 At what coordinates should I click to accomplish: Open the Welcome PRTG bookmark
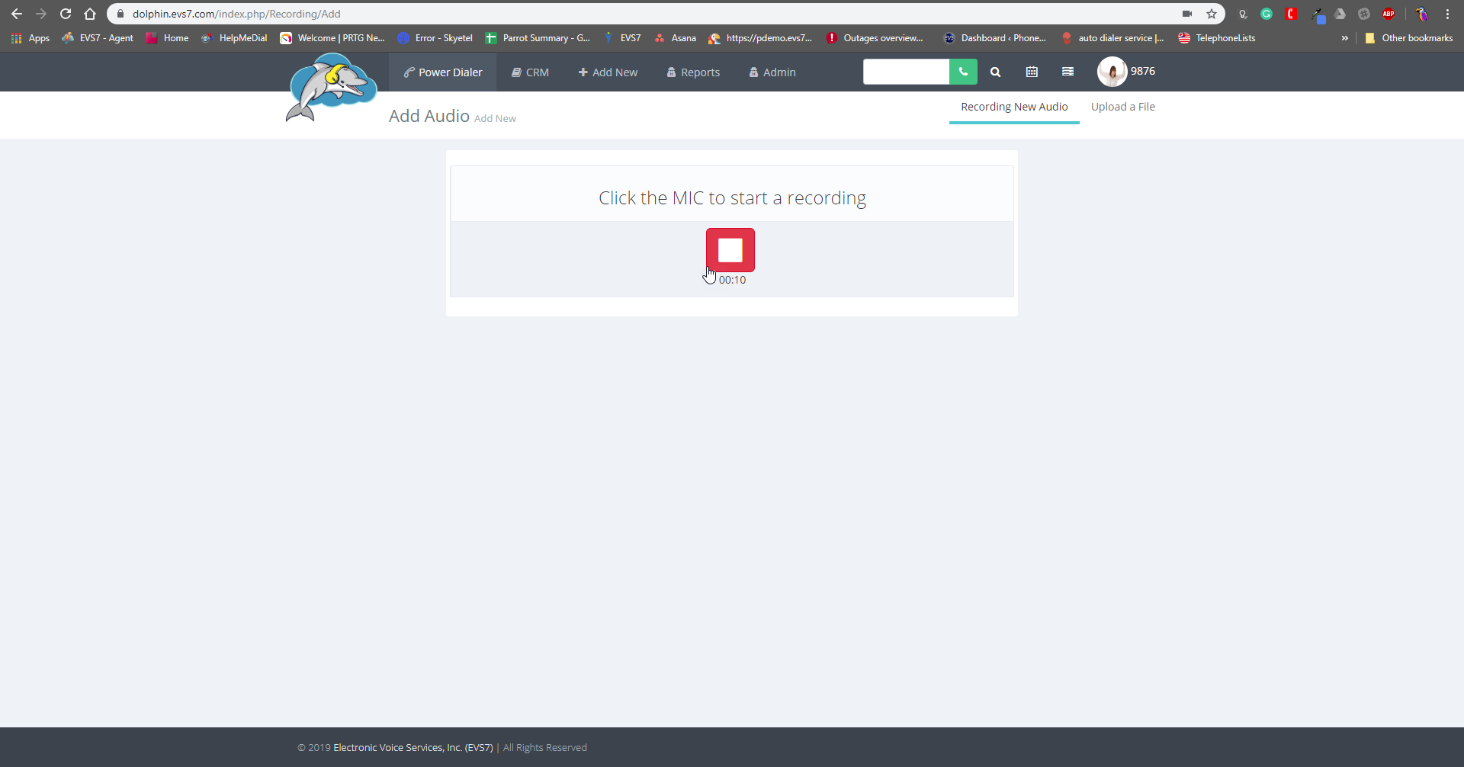click(332, 38)
